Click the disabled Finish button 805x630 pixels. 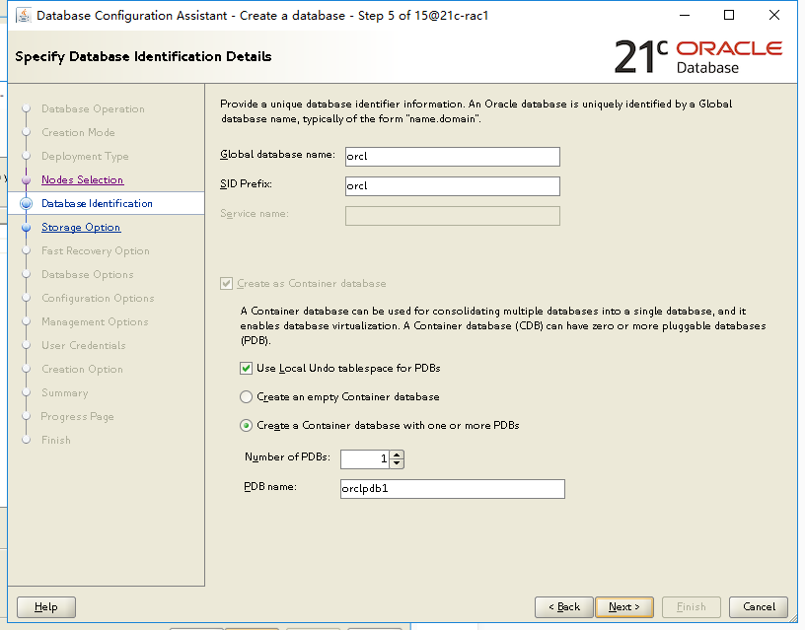(x=691, y=607)
